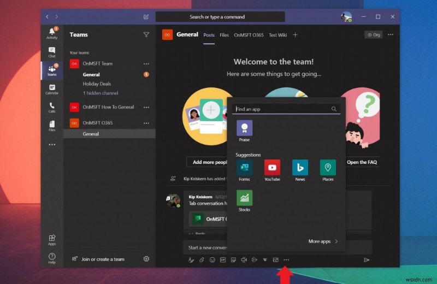Select the Teams sidebar icon
The height and width of the screenshot is (284, 437).
coord(52,70)
